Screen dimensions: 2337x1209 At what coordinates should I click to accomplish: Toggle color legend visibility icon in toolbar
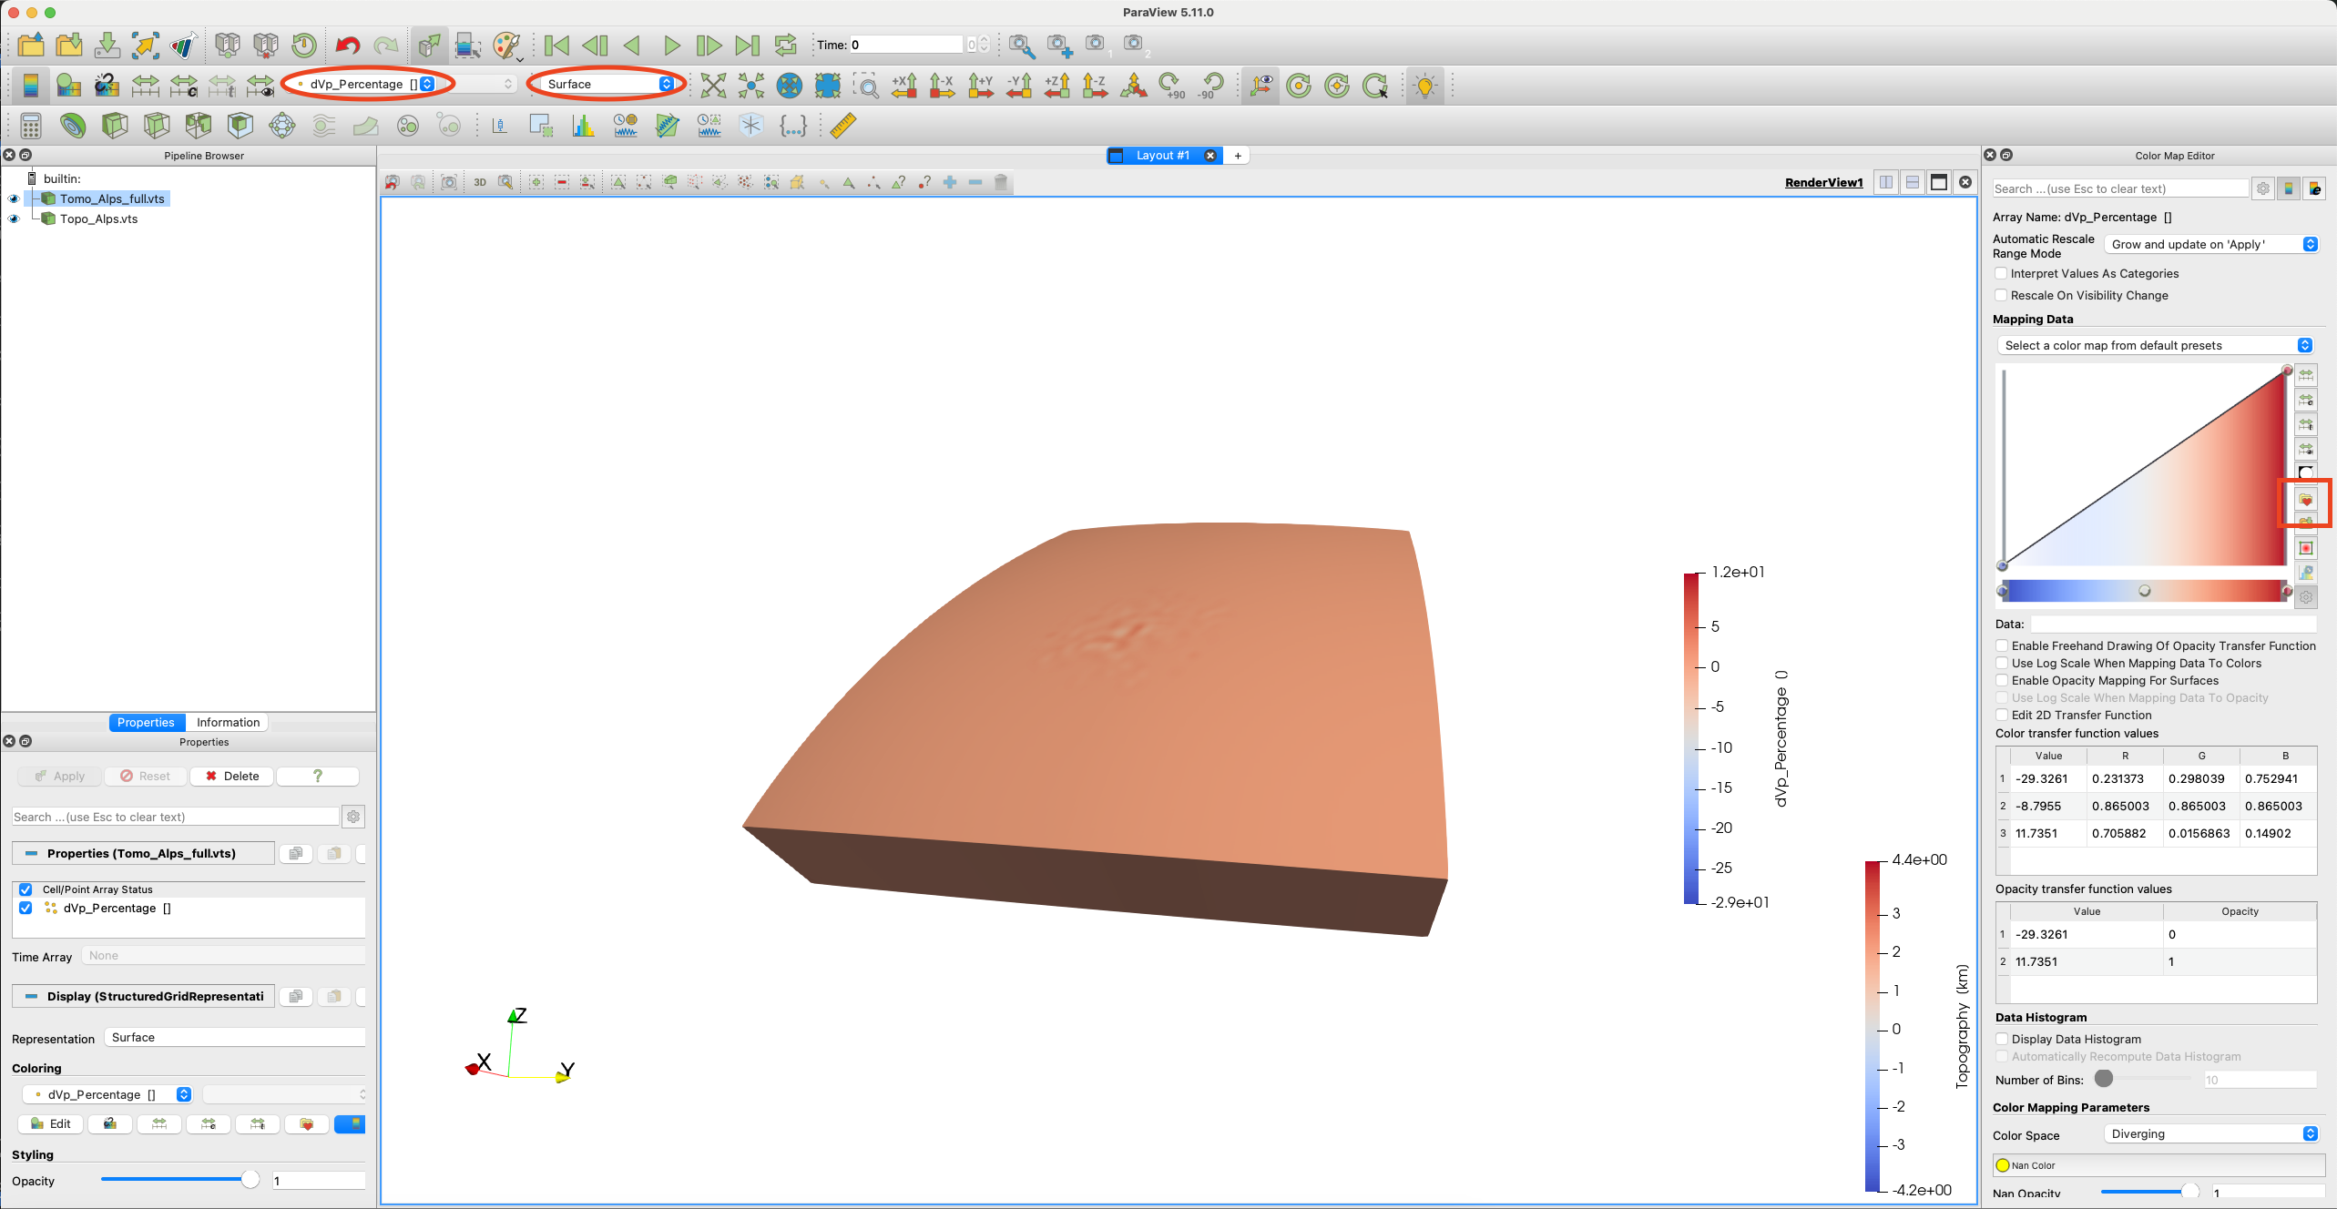coord(31,85)
